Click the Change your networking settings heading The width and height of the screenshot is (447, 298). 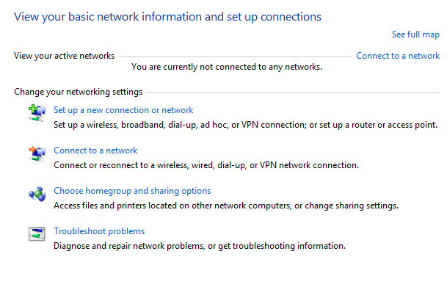(x=78, y=92)
